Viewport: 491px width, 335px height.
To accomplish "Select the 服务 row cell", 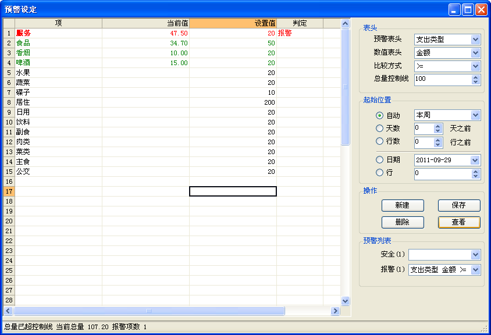I will click(59, 33).
